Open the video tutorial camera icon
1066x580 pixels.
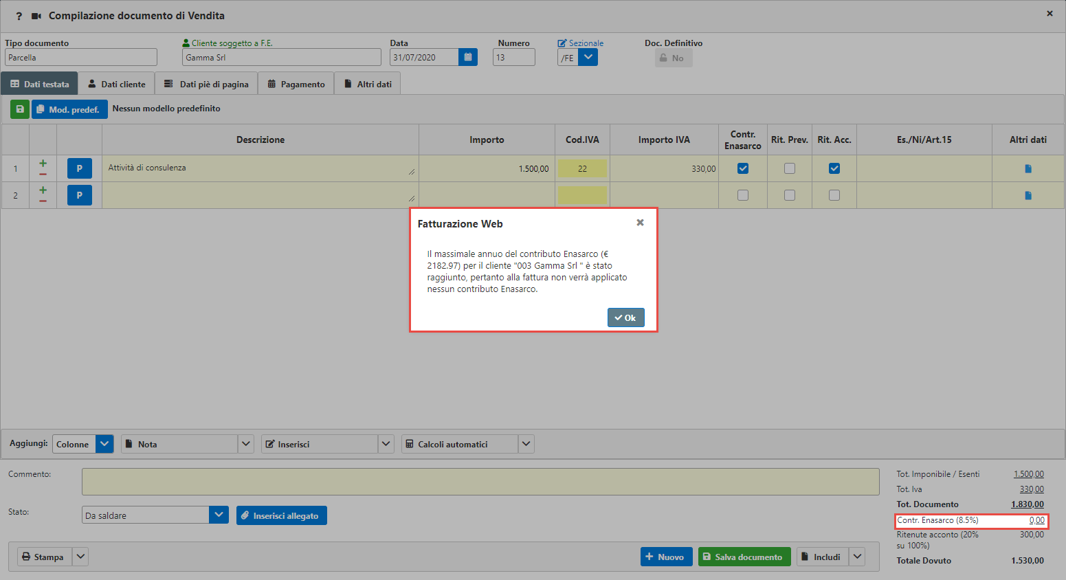36,16
